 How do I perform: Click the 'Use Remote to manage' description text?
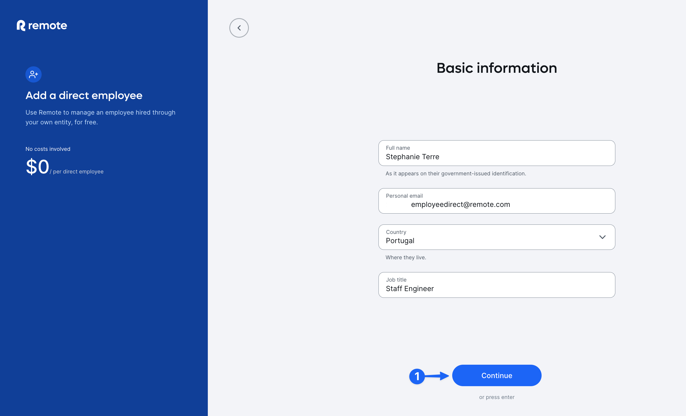click(101, 117)
